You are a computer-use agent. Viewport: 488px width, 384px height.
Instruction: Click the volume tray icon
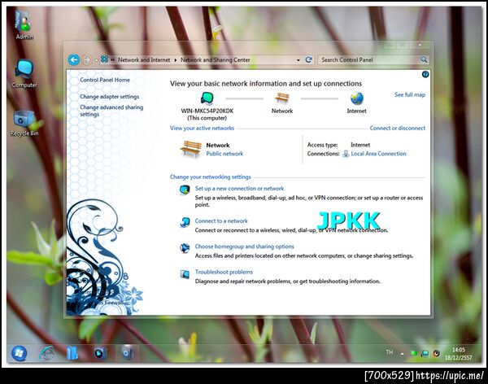coord(436,353)
